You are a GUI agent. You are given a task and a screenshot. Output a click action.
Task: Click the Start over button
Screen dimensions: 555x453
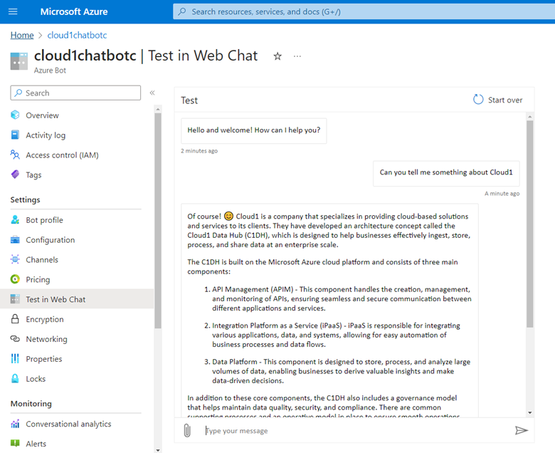coord(497,100)
